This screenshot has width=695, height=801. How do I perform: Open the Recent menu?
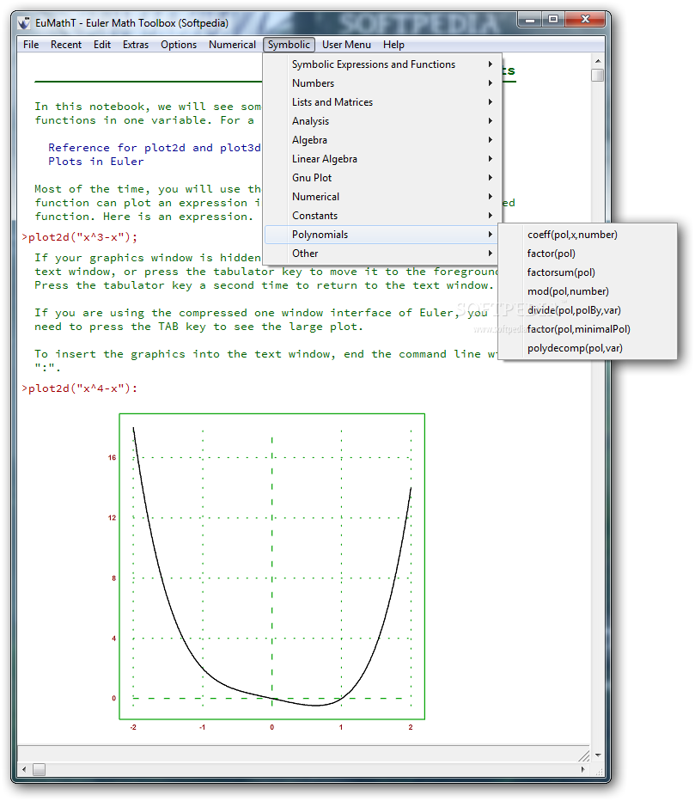click(66, 45)
